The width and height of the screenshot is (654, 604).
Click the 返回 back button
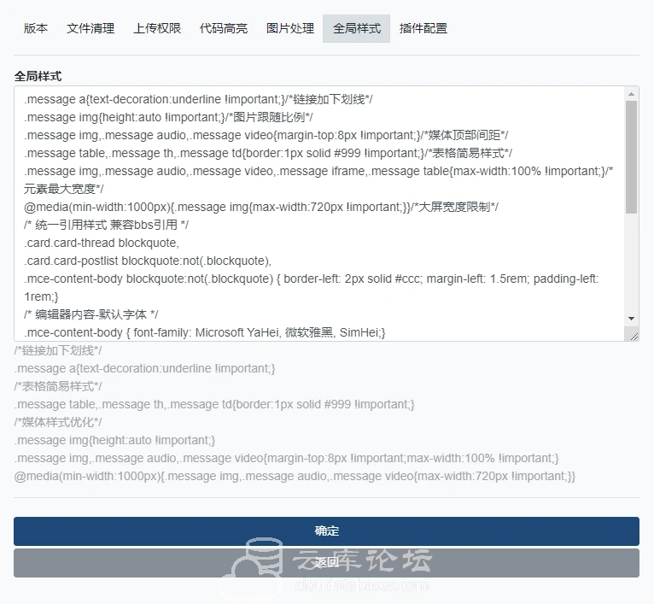pos(327,563)
